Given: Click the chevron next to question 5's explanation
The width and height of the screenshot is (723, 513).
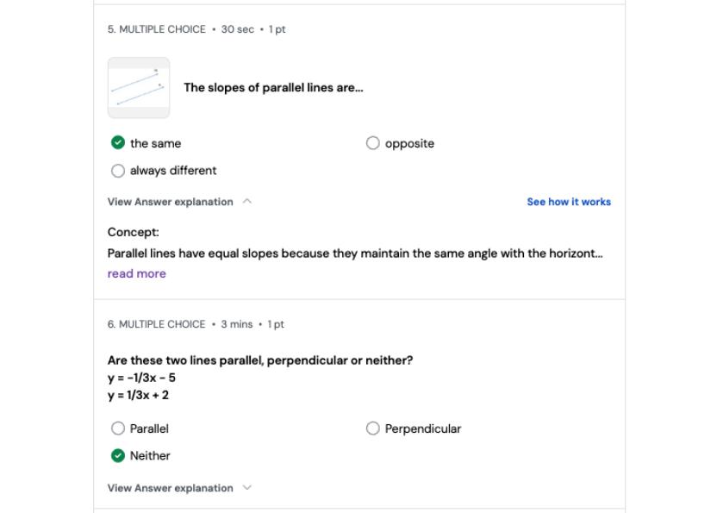Looking at the screenshot, I should (x=246, y=201).
